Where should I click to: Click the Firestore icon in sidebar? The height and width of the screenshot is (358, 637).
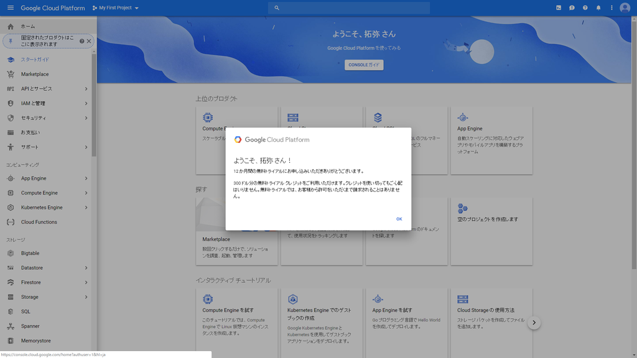pyautogui.click(x=11, y=283)
